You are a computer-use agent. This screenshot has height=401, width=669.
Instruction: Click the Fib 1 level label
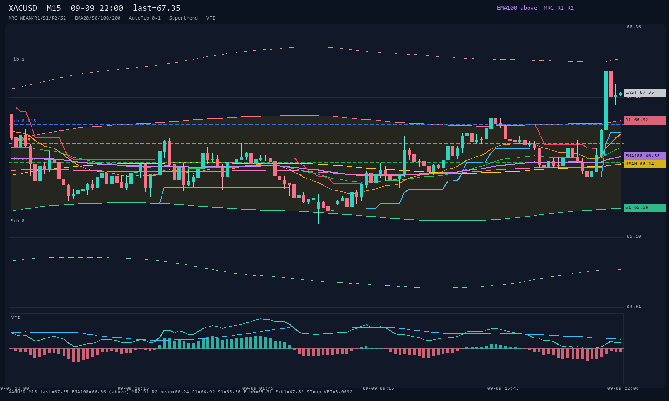(18, 59)
